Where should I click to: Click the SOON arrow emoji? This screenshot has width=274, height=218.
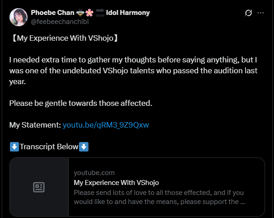click(x=100, y=13)
